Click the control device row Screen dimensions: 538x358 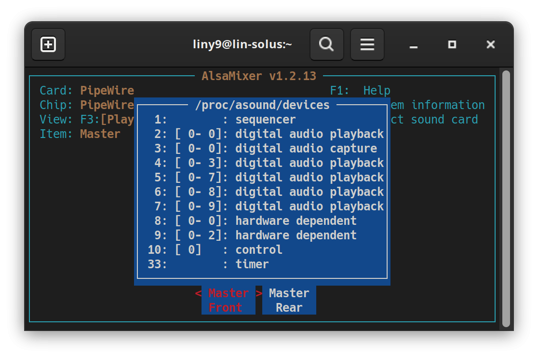[x=258, y=250]
